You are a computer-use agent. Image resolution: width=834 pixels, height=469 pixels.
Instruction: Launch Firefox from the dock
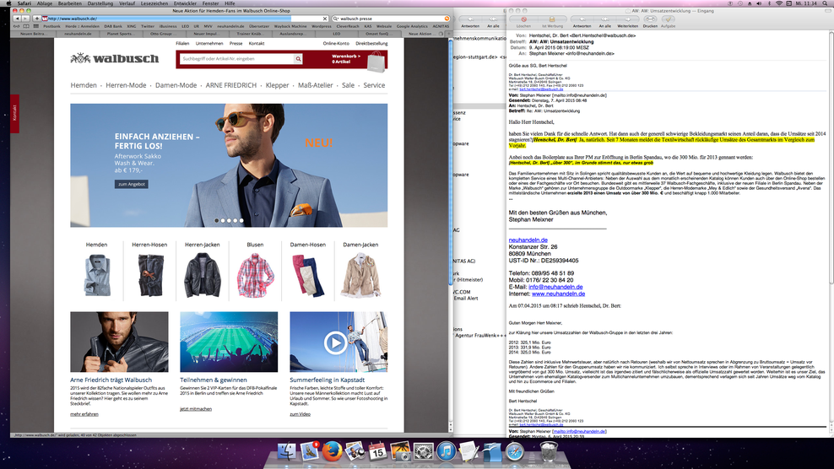pos(333,452)
